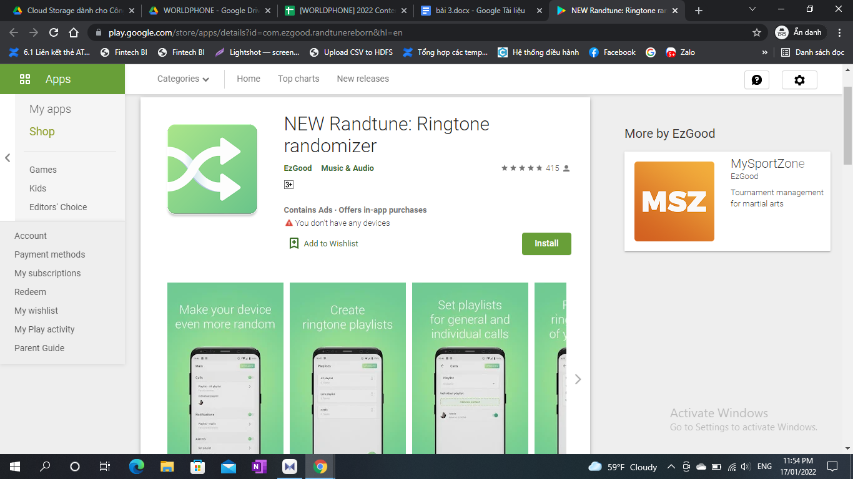The width and height of the screenshot is (853, 479).
Task: Open the Mail app on the taskbar
Action: (228, 467)
